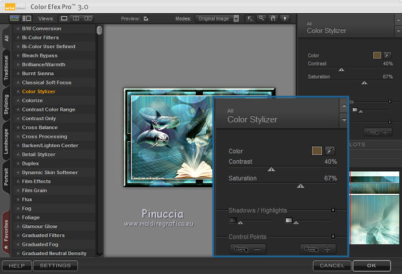Pick color with the eyedropper icon
The width and height of the screenshot is (402, 274).
coord(330,151)
